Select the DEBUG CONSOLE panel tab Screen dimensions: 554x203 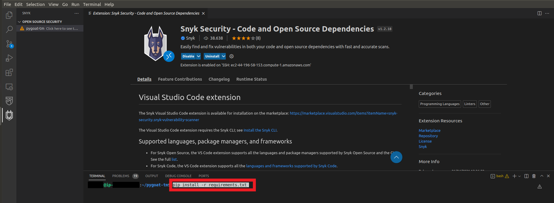click(x=178, y=176)
